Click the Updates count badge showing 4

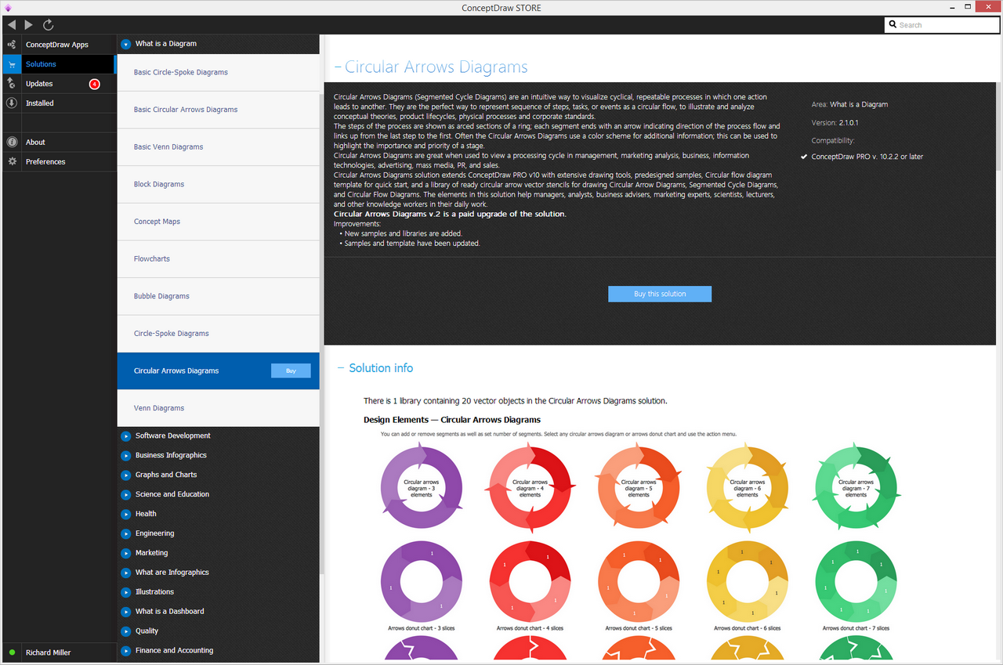click(94, 84)
